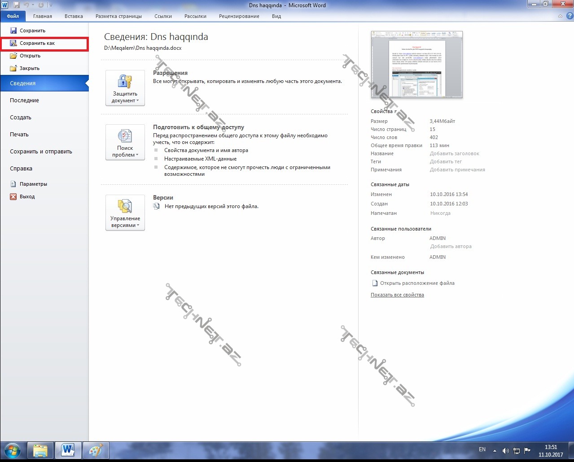This screenshot has height=462, width=574.
Task: Click the Save icon in quick access toolbar
Action: click(17, 5)
